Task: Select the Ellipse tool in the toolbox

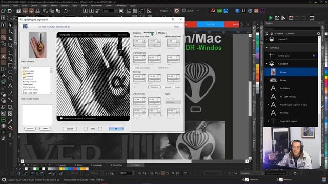Action: click(x=10, y=72)
